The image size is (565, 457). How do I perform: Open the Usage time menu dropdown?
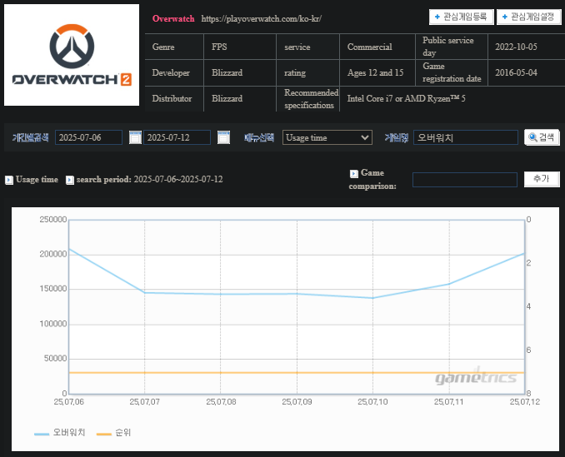327,137
